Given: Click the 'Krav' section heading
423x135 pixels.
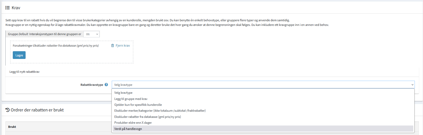Looking at the screenshot, I should [x=16, y=8].
